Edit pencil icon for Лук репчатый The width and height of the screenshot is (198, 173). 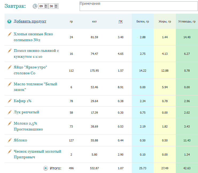(x=9, y=112)
